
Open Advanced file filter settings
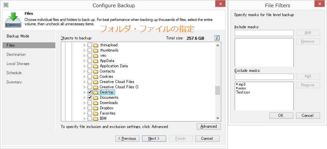pos(209,126)
